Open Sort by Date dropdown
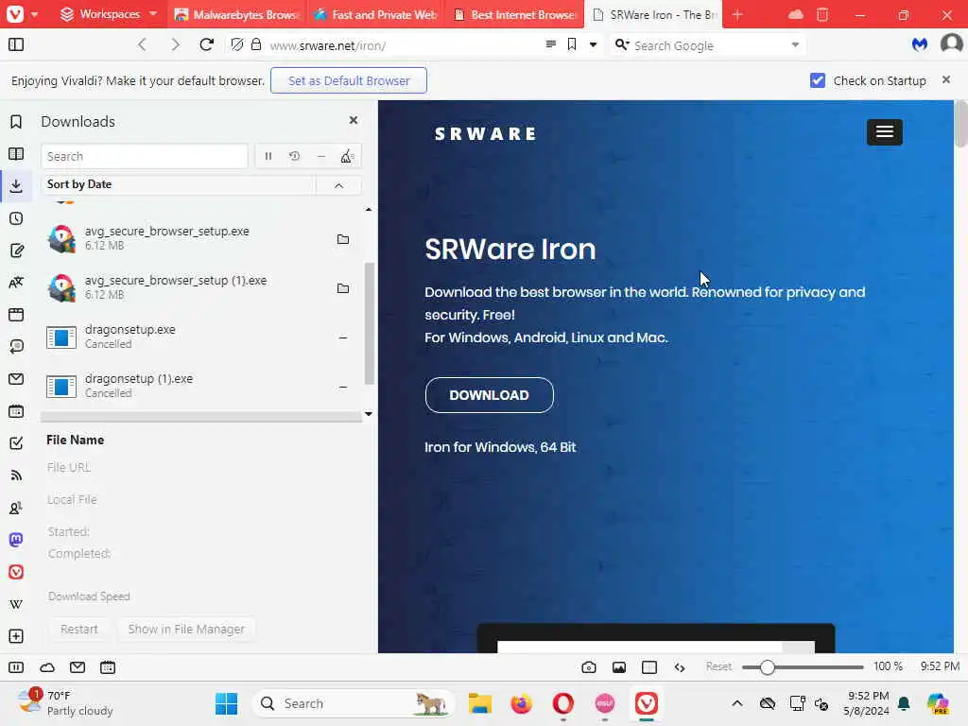Viewport: 968px width, 726px height. tap(178, 184)
